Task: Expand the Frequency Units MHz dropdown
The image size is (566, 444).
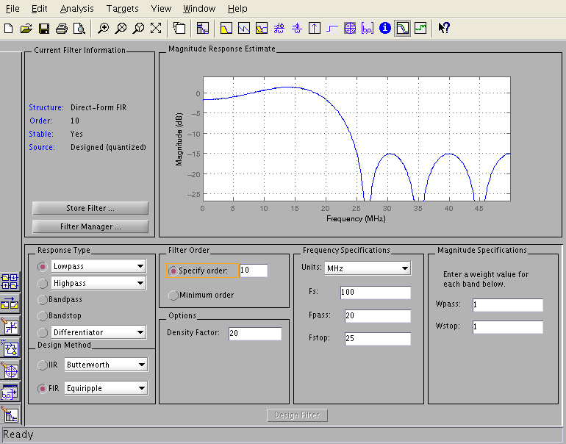Action: click(x=367, y=268)
